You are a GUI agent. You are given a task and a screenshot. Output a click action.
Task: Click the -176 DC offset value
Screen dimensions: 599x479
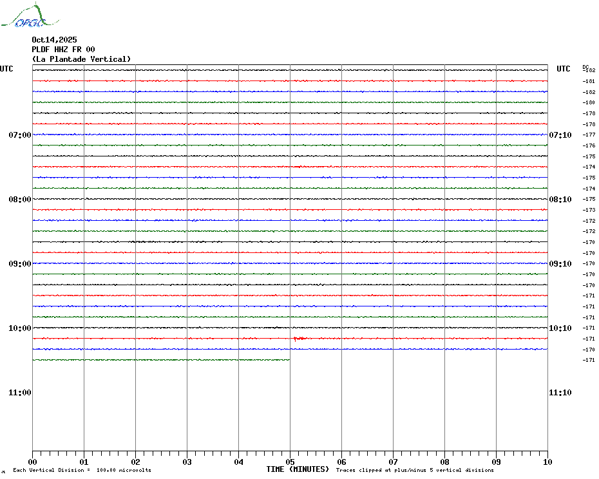point(589,146)
